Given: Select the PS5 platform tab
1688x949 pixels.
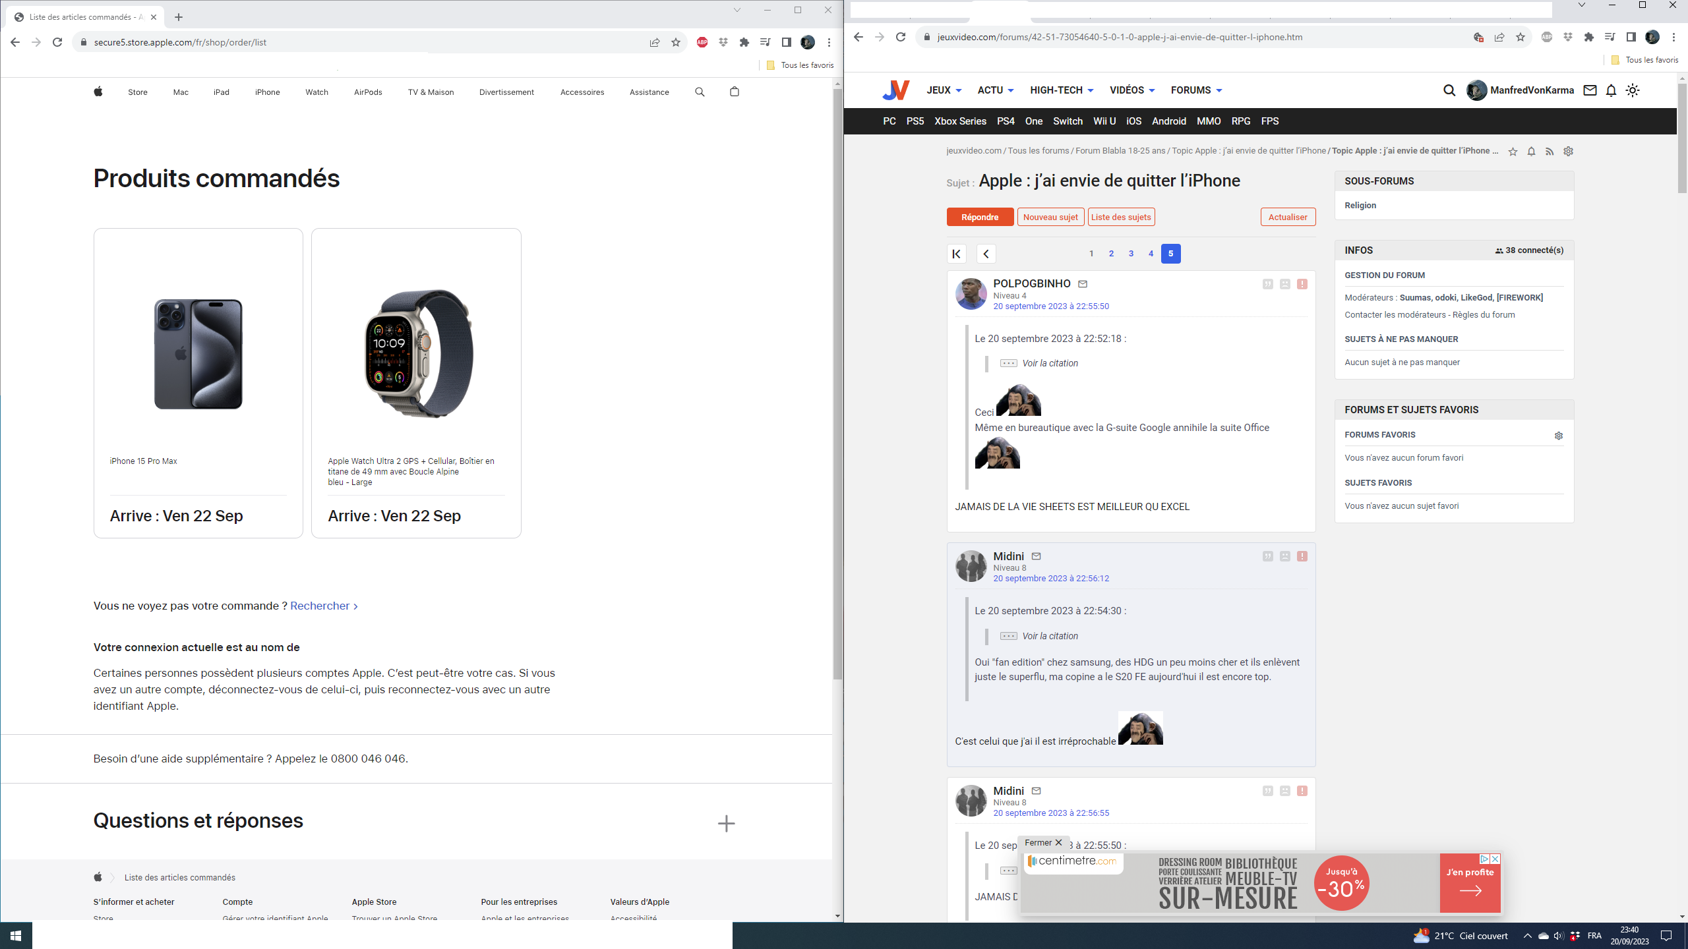Looking at the screenshot, I should click(915, 121).
